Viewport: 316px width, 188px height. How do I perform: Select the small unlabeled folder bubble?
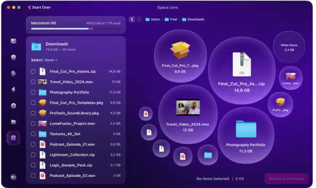[208, 155]
